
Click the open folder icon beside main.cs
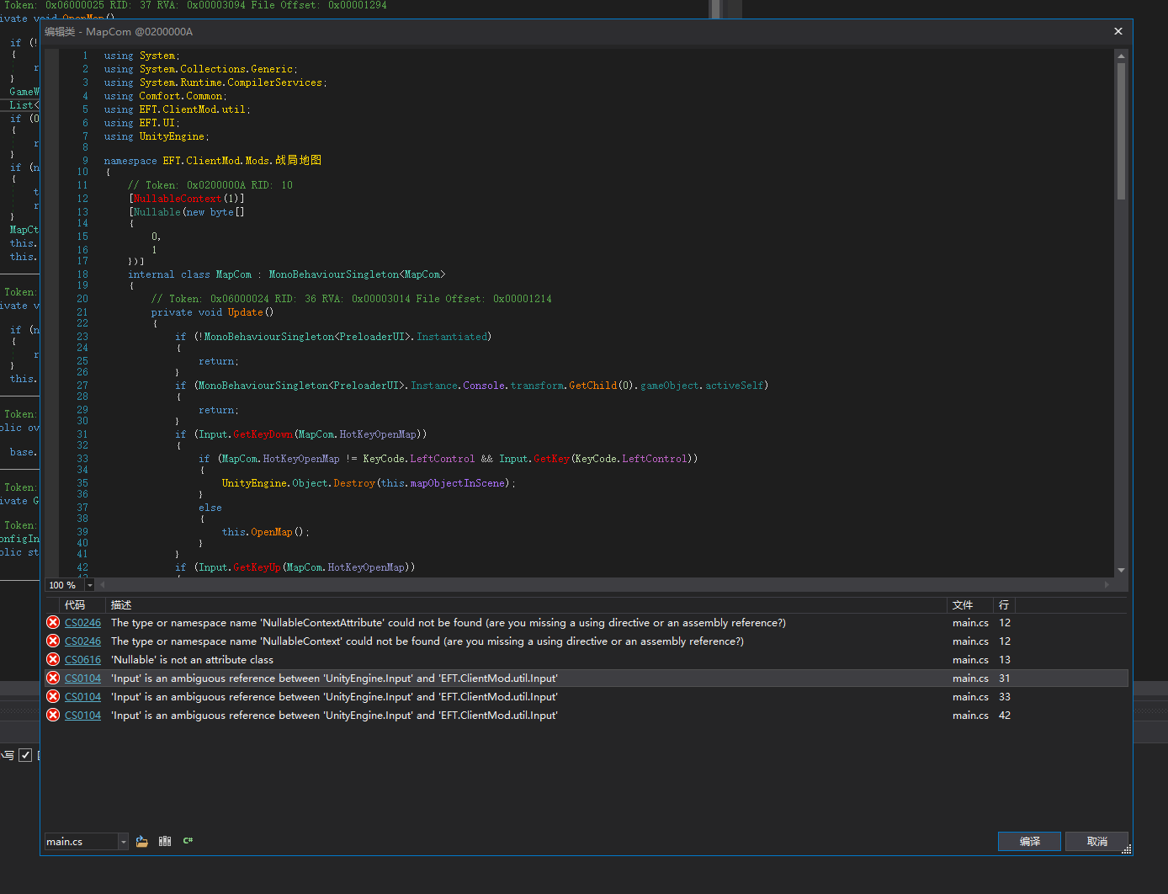pos(142,841)
